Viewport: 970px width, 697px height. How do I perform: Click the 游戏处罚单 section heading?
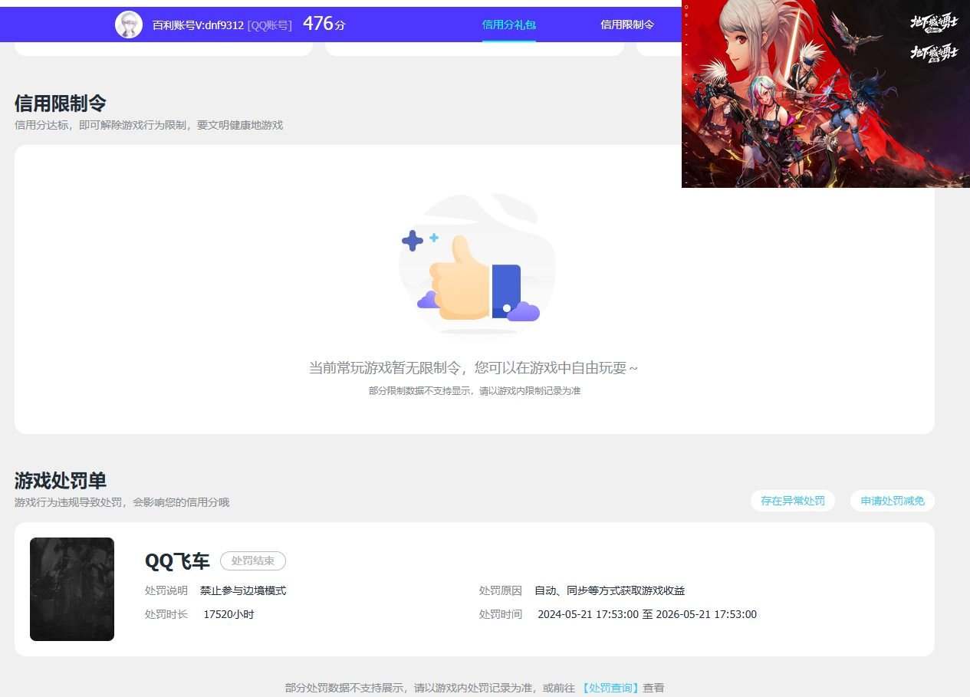(x=61, y=481)
